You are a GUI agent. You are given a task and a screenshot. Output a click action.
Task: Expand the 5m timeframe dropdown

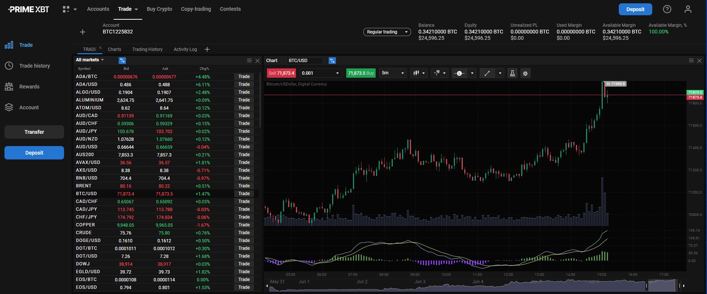click(x=393, y=73)
